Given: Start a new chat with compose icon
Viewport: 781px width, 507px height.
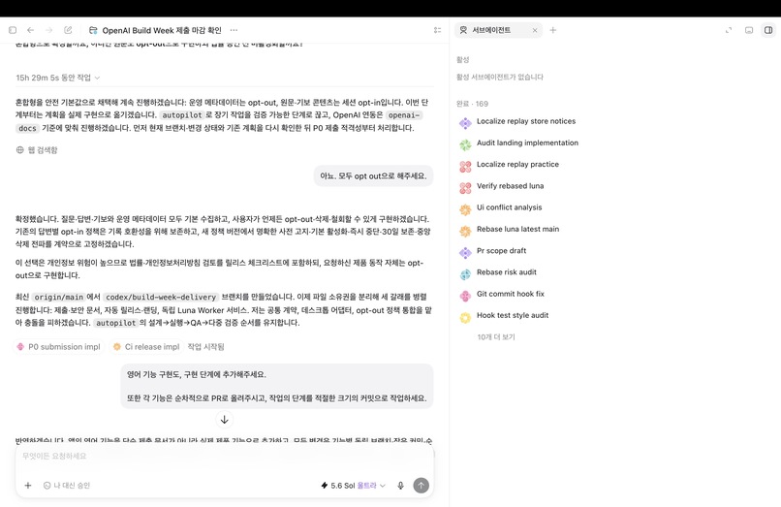Looking at the screenshot, I should click(x=68, y=30).
